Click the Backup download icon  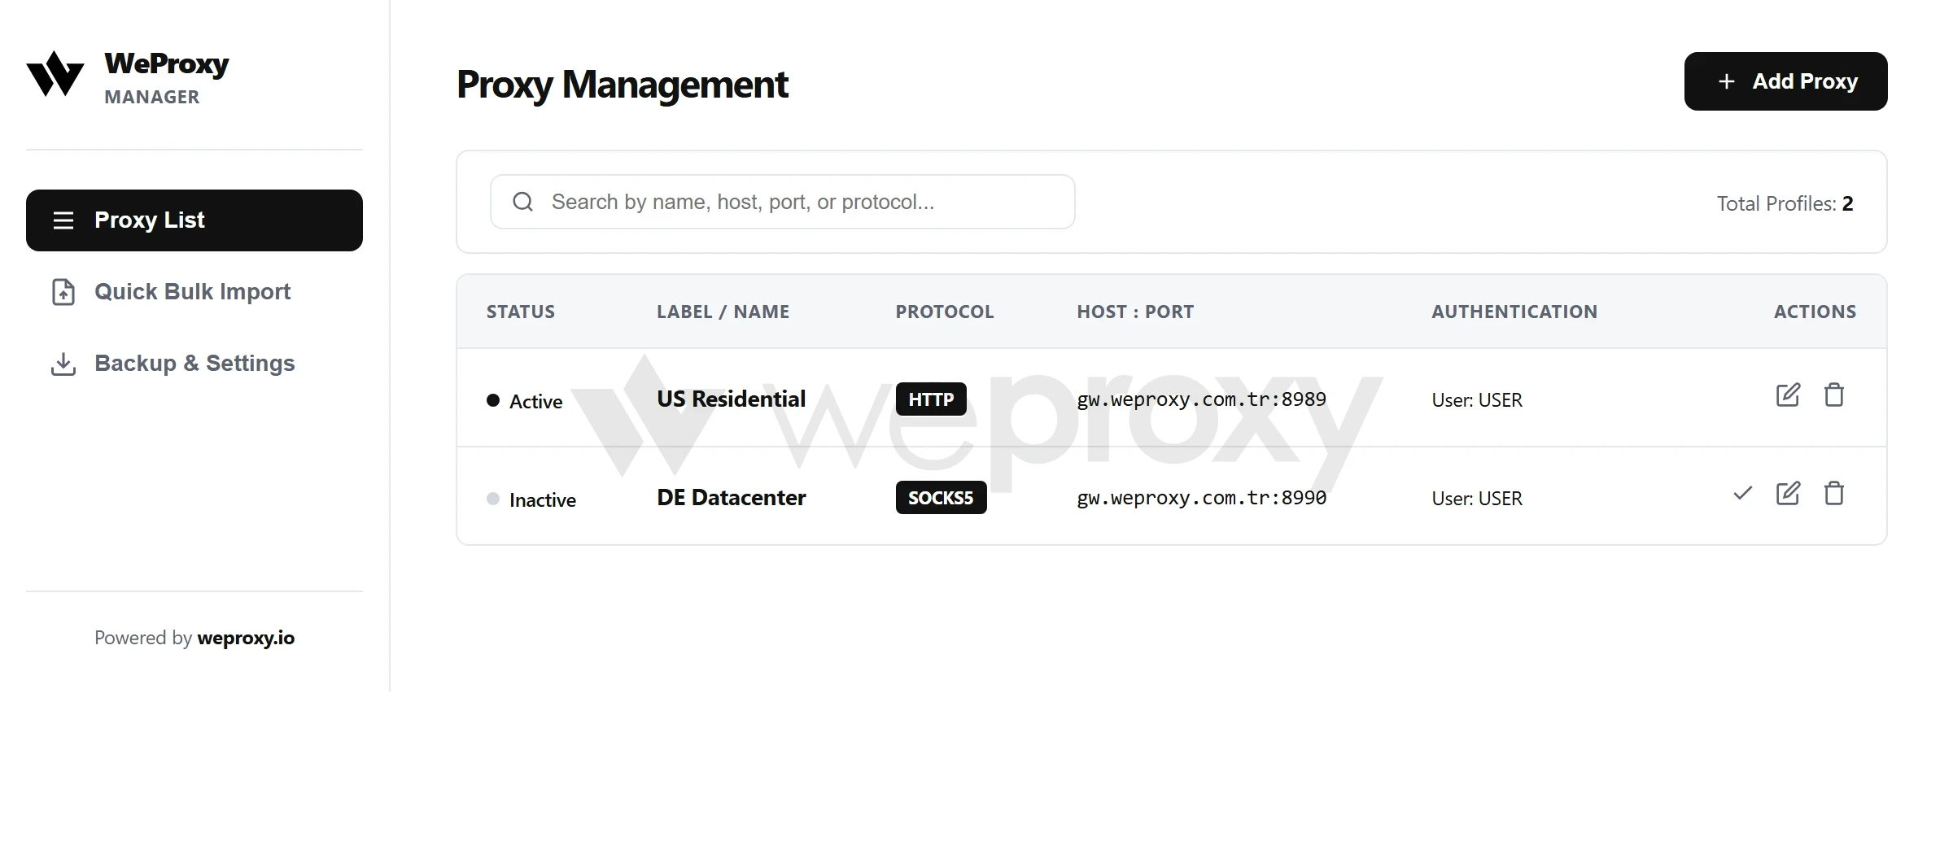[x=63, y=364]
